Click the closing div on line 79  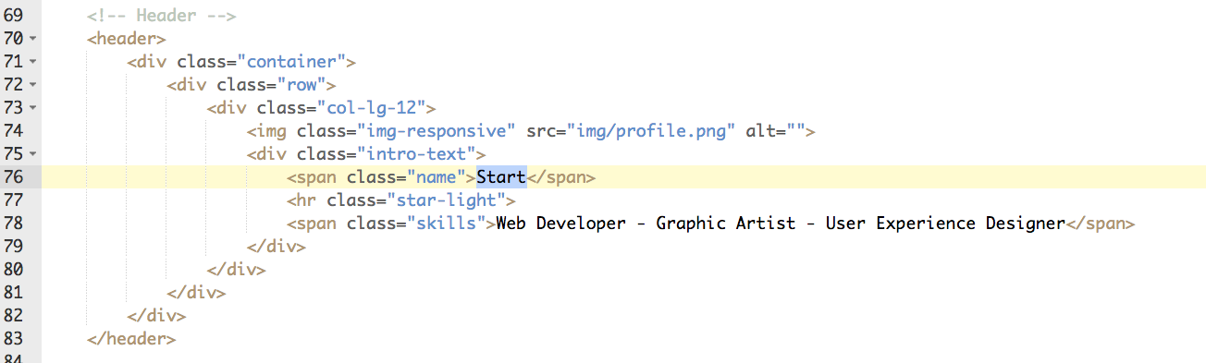(277, 247)
